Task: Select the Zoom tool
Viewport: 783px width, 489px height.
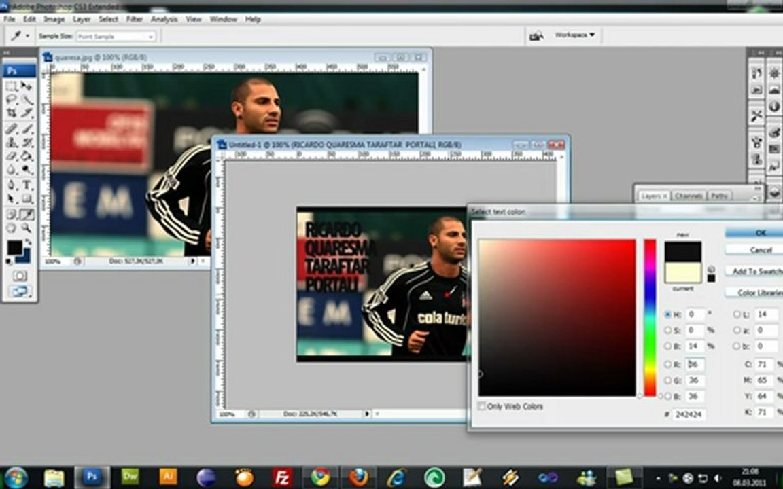Action: [x=27, y=228]
